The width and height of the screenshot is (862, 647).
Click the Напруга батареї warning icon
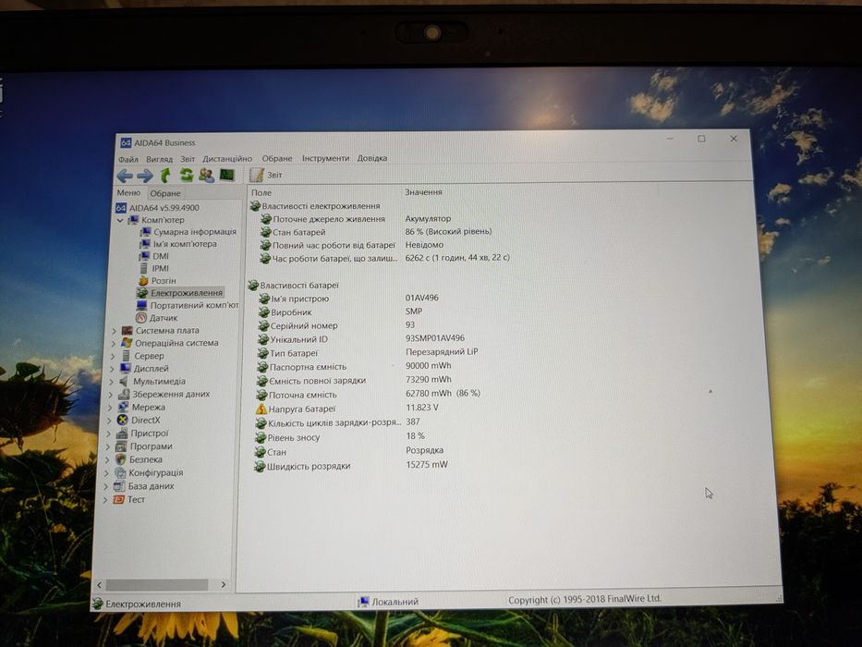261,409
